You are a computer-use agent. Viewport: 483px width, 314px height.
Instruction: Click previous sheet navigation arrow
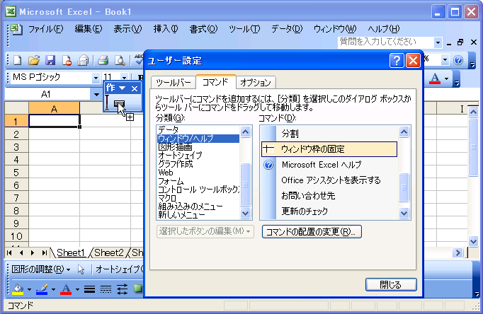pos(21,252)
